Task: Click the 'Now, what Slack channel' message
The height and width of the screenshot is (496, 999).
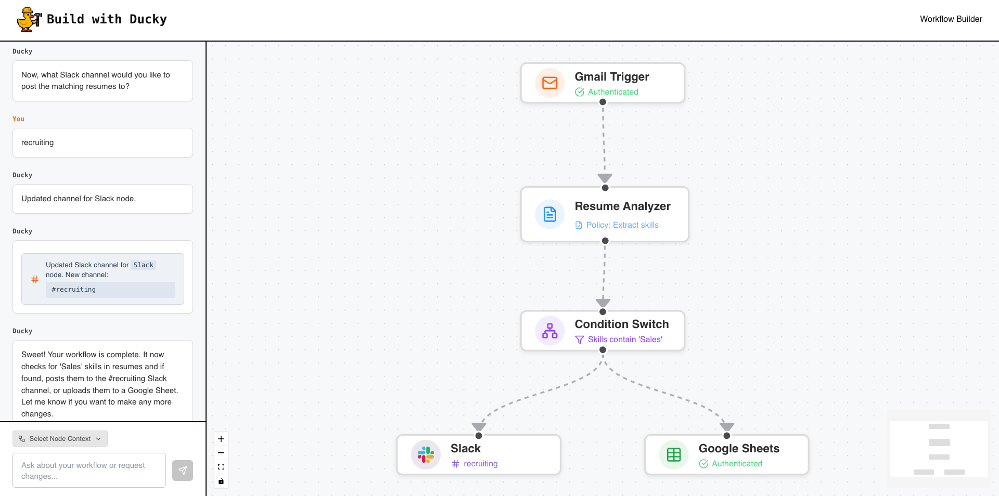Action: [x=103, y=81]
